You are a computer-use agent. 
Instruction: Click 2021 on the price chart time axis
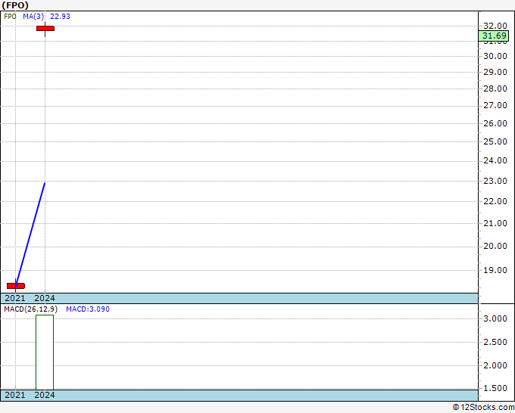pos(15,298)
